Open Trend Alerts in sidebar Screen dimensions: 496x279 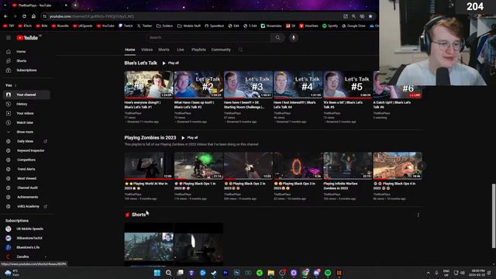pos(27,169)
